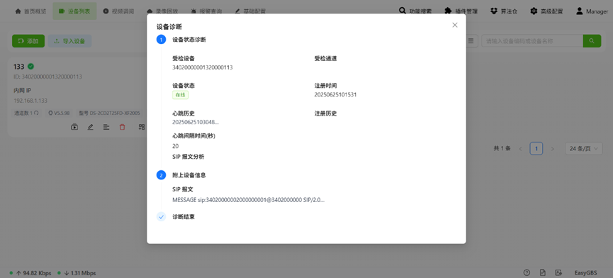613x278 pixels.
Task: Click the help question-mark icon in status bar
Action: point(527,272)
